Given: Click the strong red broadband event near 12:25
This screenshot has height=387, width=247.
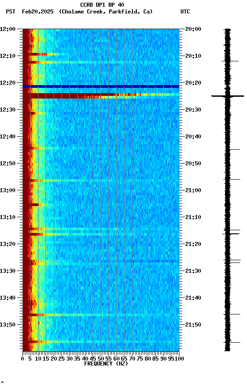Looking at the screenshot, I should [x=101, y=96].
